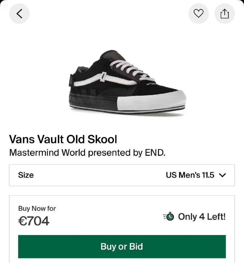This screenshot has height=263, width=244.
Task: Expand the size chevron arrow
Action: tap(223, 175)
